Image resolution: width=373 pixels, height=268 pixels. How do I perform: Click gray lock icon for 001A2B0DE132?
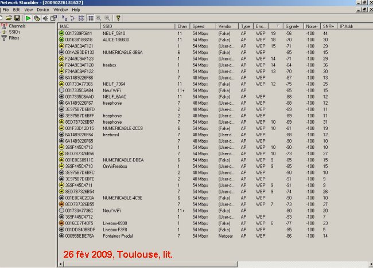pyautogui.click(x=61, y=52)
